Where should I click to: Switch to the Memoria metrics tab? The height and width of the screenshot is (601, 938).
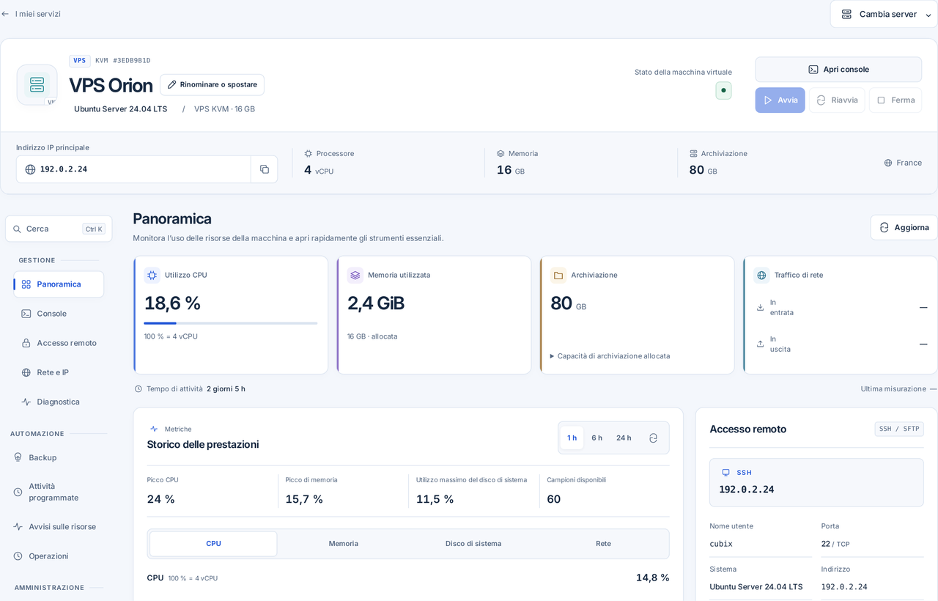pyautogui.click(x=344, y=544)
